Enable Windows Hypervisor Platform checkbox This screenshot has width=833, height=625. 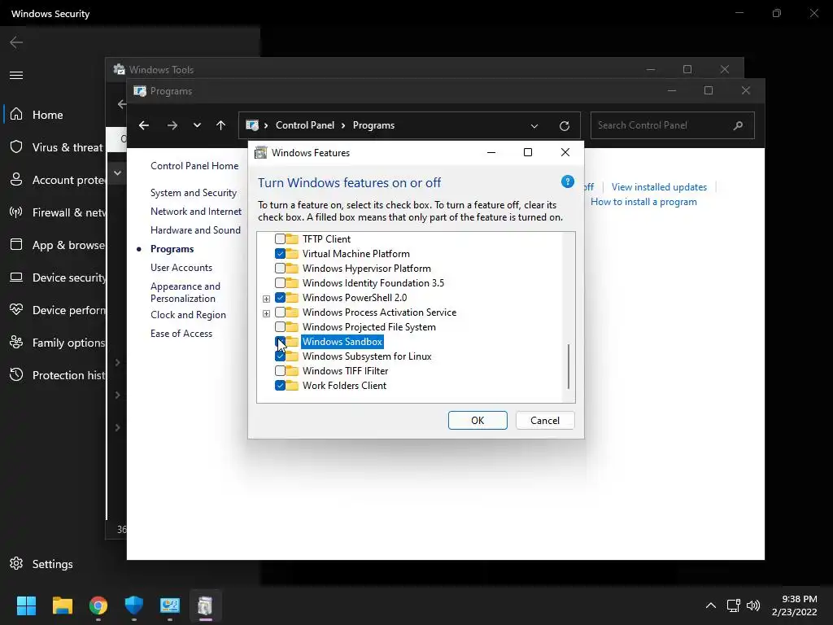coord(280,269)
